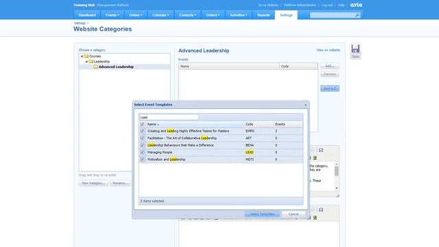Close the Select Event Templates dialog
The image size is (439, 247).
pos(305,105)
